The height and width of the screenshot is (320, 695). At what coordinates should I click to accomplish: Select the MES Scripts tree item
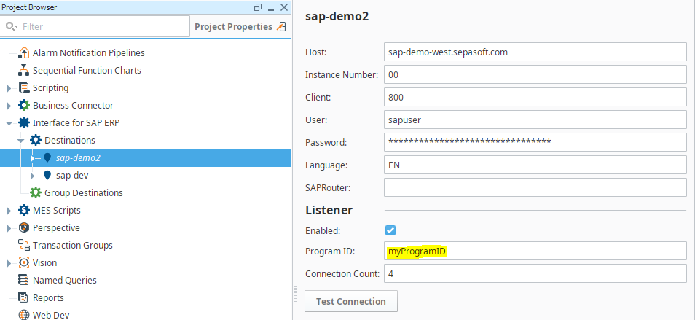pos(57,211)
